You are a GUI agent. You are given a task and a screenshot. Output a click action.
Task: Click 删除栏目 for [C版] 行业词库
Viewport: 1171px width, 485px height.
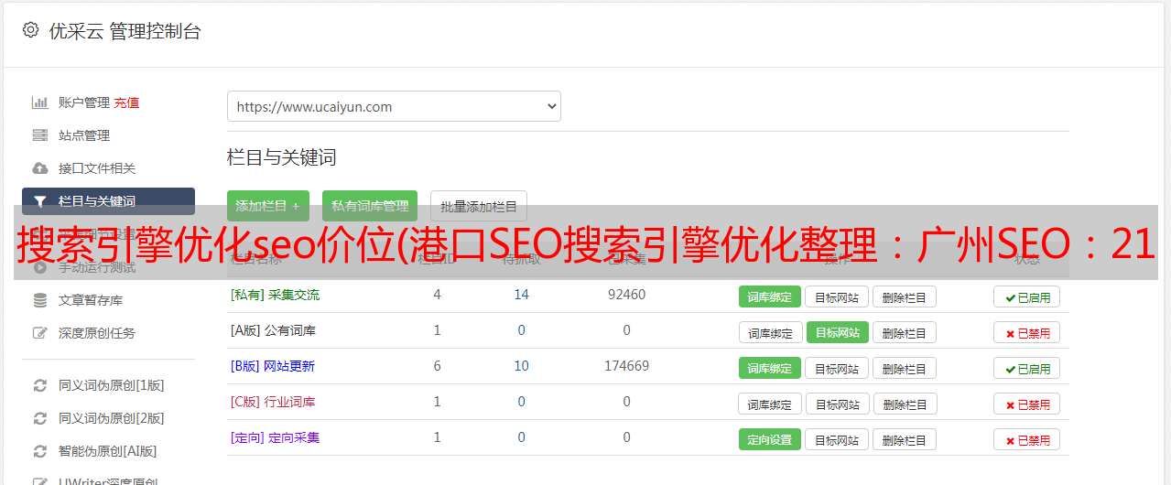tap(904, 404)
